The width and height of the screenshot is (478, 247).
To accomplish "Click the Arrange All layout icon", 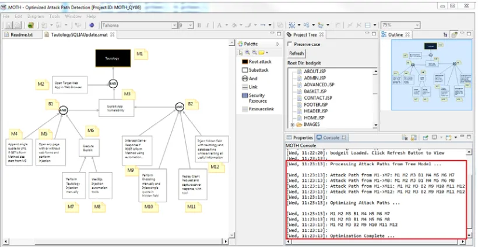I will coord(307,25).
